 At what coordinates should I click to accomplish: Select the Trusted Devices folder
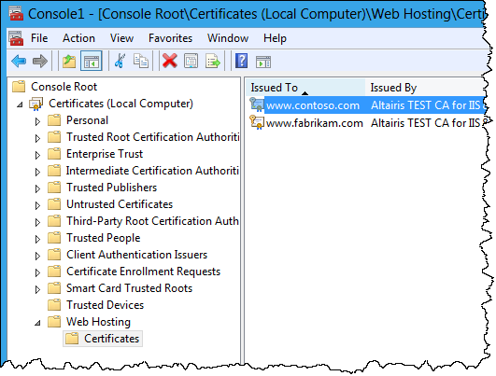(x=105, y=305)
